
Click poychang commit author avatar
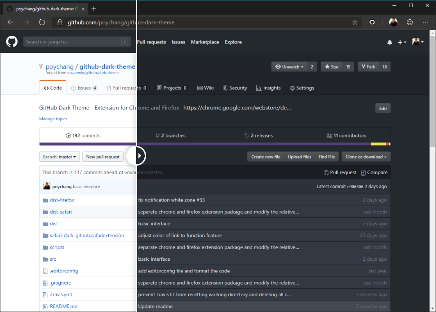pyautogui.click(x=47, y=186)
